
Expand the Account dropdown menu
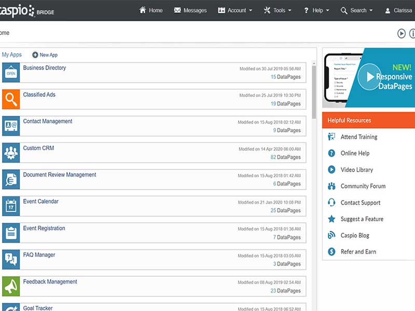pos(235,10)
